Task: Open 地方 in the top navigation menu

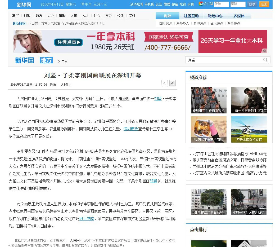Action: pyautogui.click(x=39, y=16)
